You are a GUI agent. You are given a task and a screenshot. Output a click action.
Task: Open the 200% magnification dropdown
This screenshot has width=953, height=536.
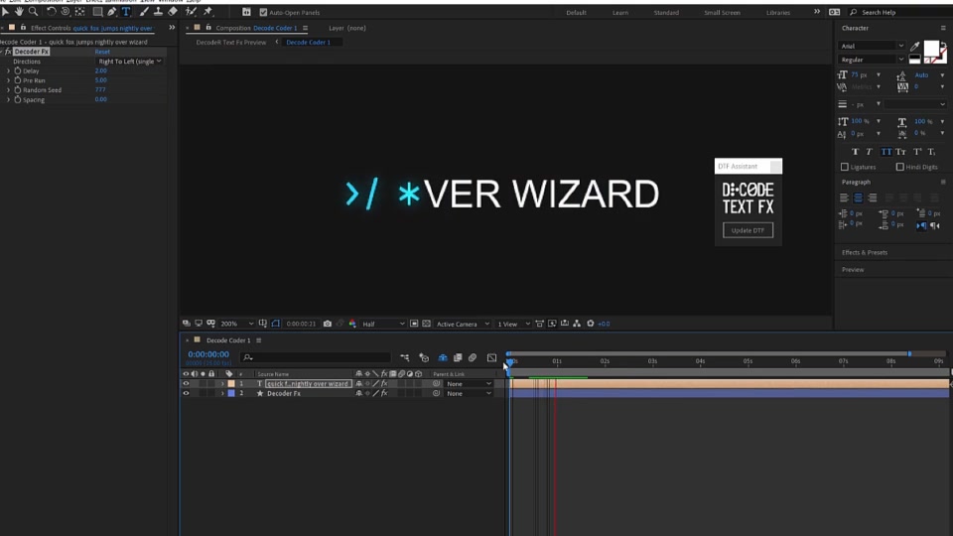pyautogui.click(x=237, y=324)
